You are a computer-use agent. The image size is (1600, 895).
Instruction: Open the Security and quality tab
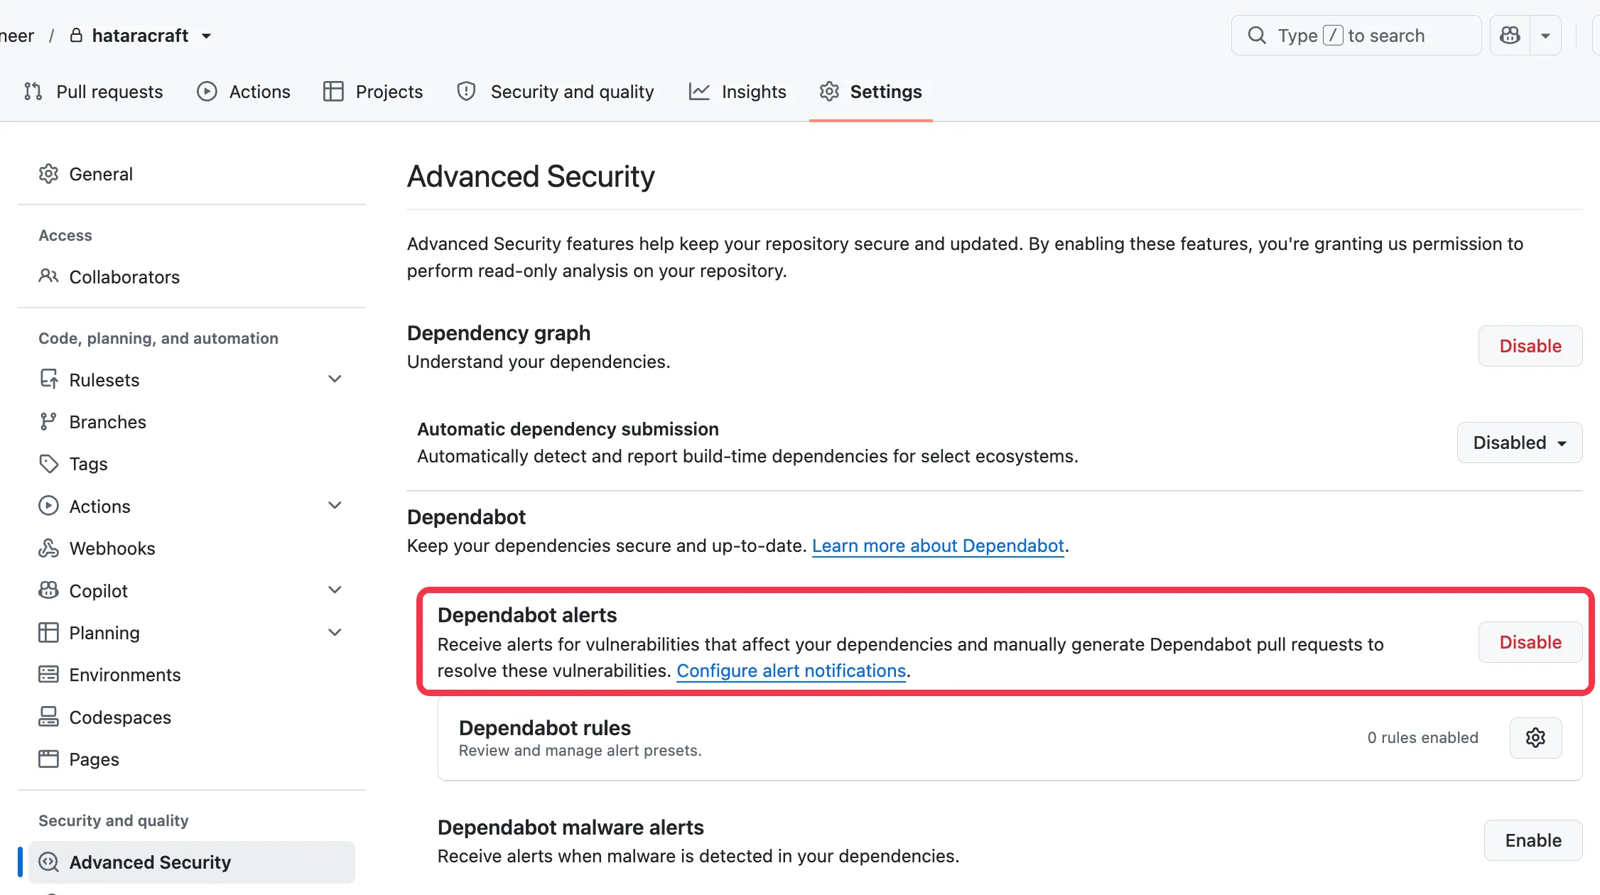pos(555,92)
